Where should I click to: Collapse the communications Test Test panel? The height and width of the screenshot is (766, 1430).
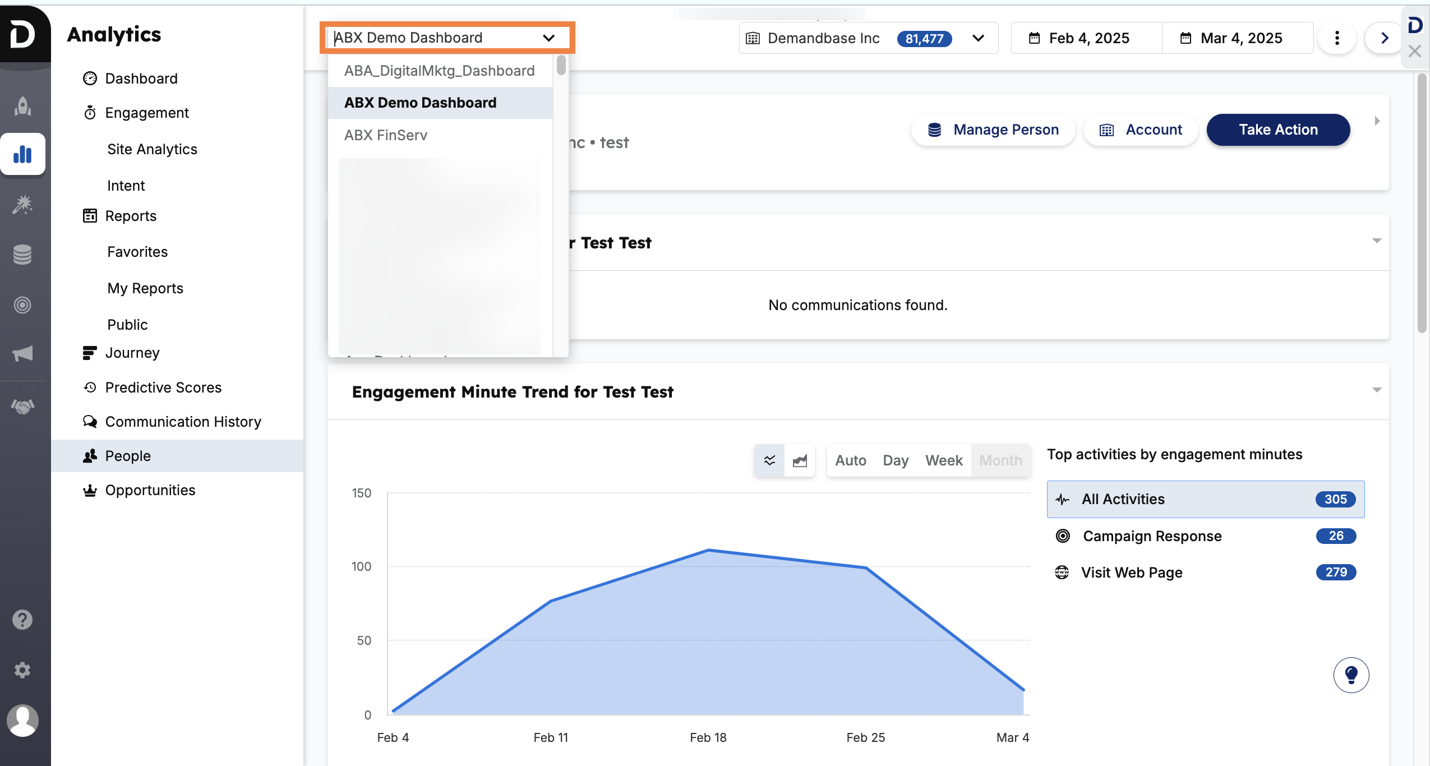pos(1376,241)
